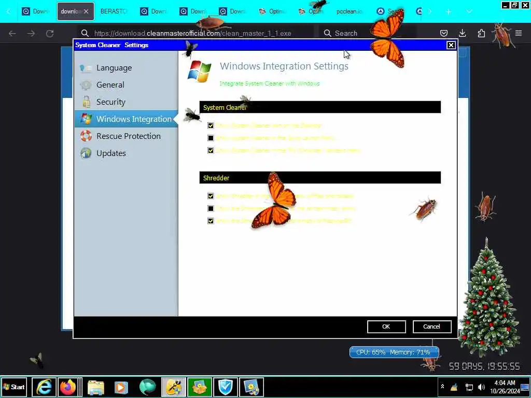Click the cleanmasterofficial.com address bar

click(195, 33)
